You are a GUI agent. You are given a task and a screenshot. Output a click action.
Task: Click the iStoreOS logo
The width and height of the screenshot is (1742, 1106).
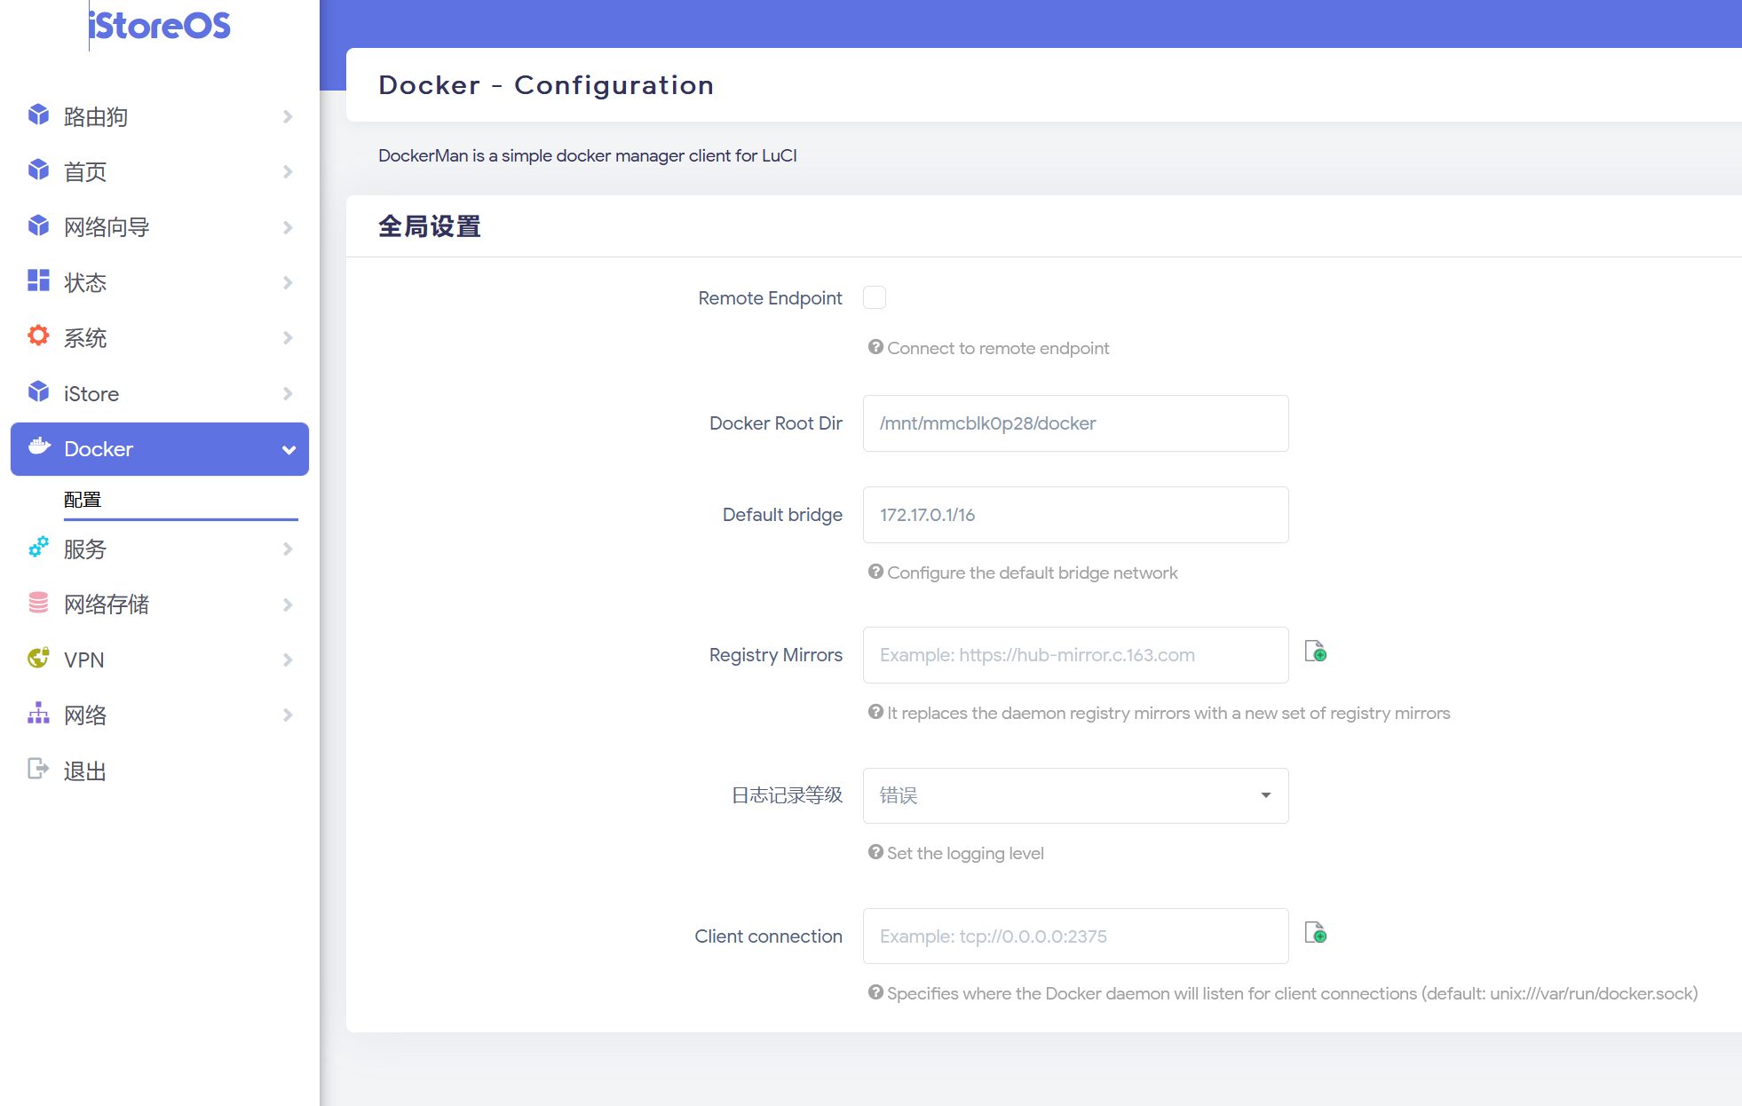(x=160, y=25)
